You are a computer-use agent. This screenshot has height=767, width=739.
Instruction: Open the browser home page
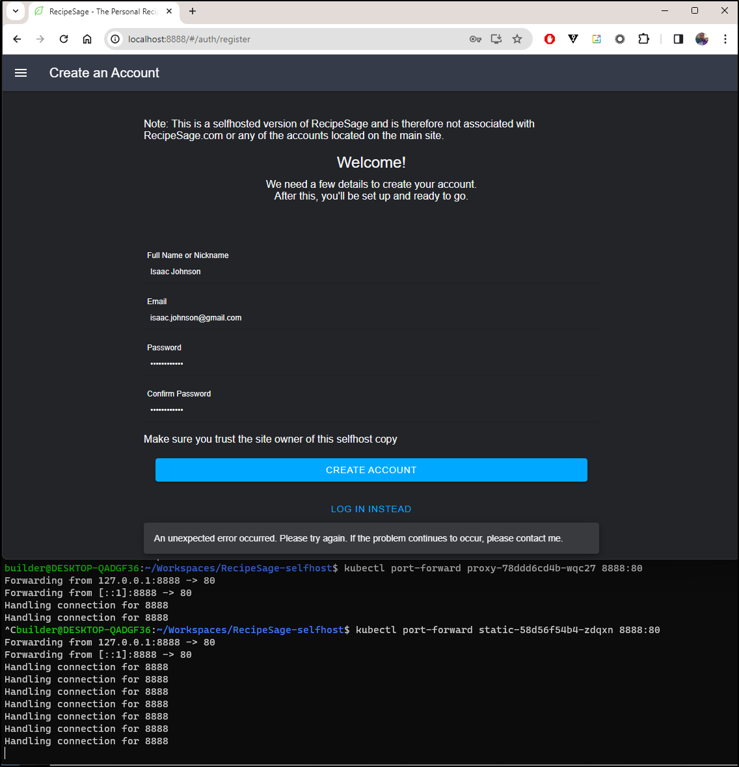pyautogui.click(x=87, y=39)
